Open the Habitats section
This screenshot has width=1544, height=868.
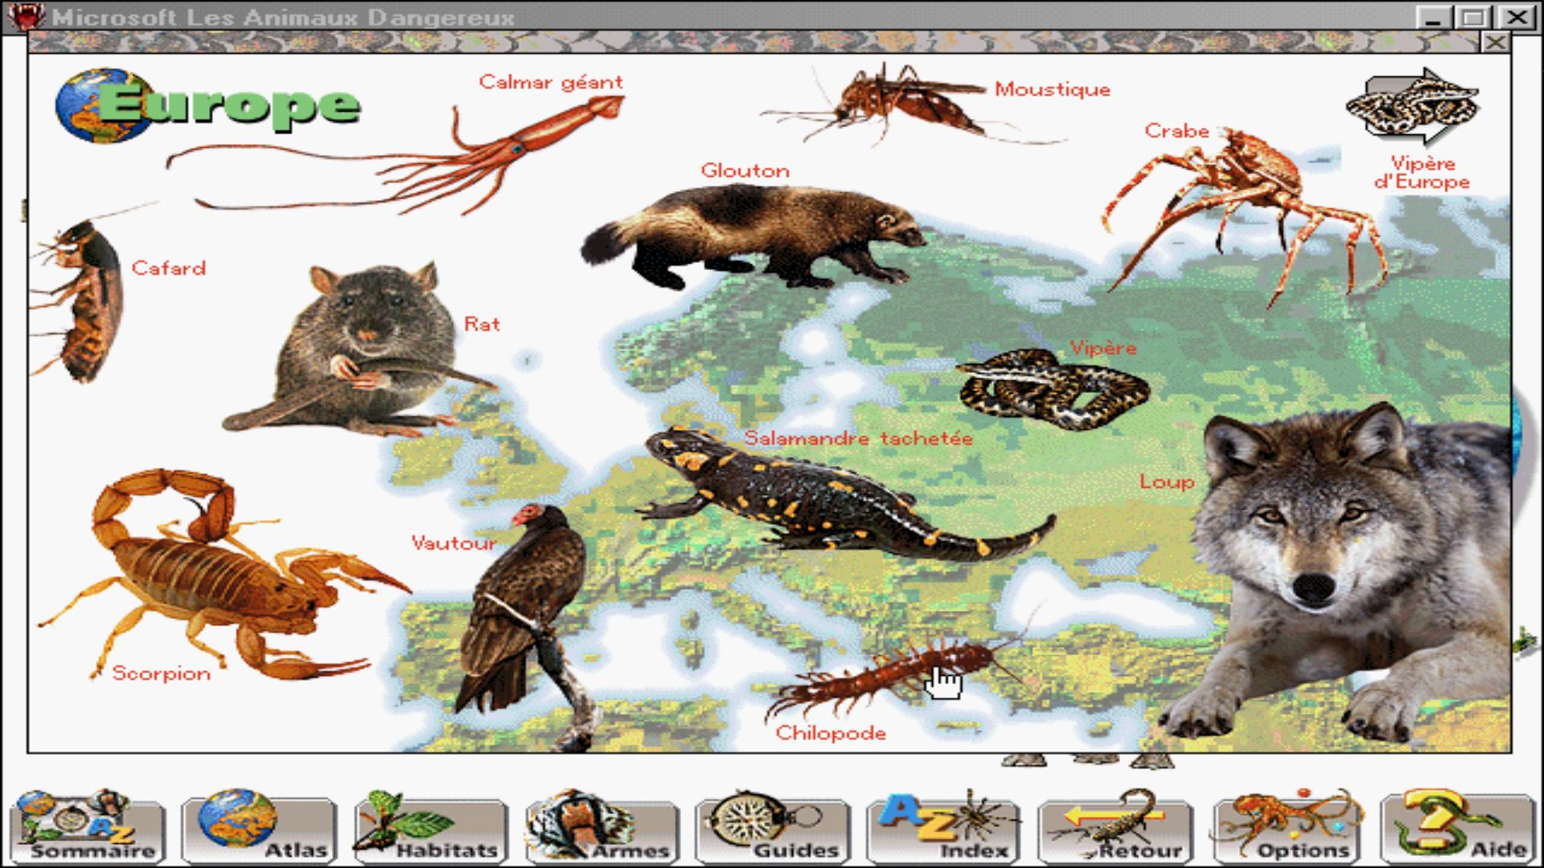[430, 828]
